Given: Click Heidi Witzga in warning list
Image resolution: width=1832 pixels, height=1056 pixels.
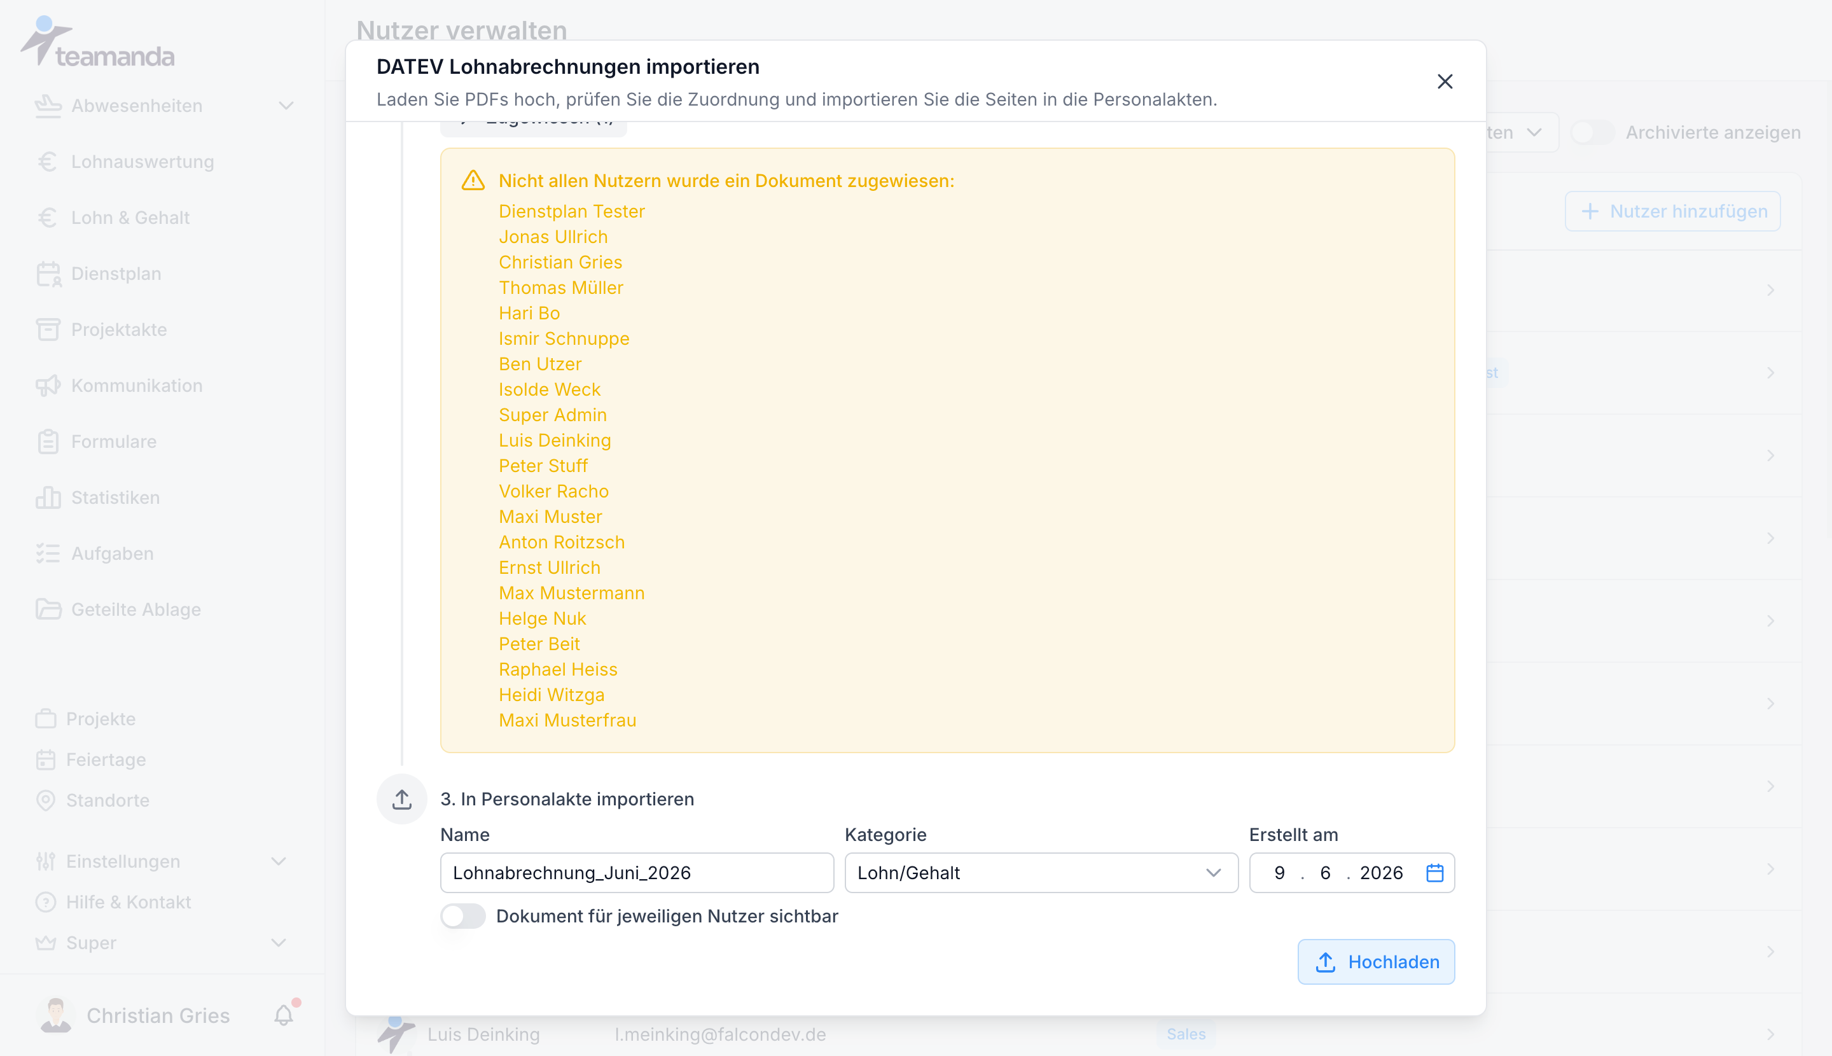Looking at the screenshot, I should coord(552,695).
